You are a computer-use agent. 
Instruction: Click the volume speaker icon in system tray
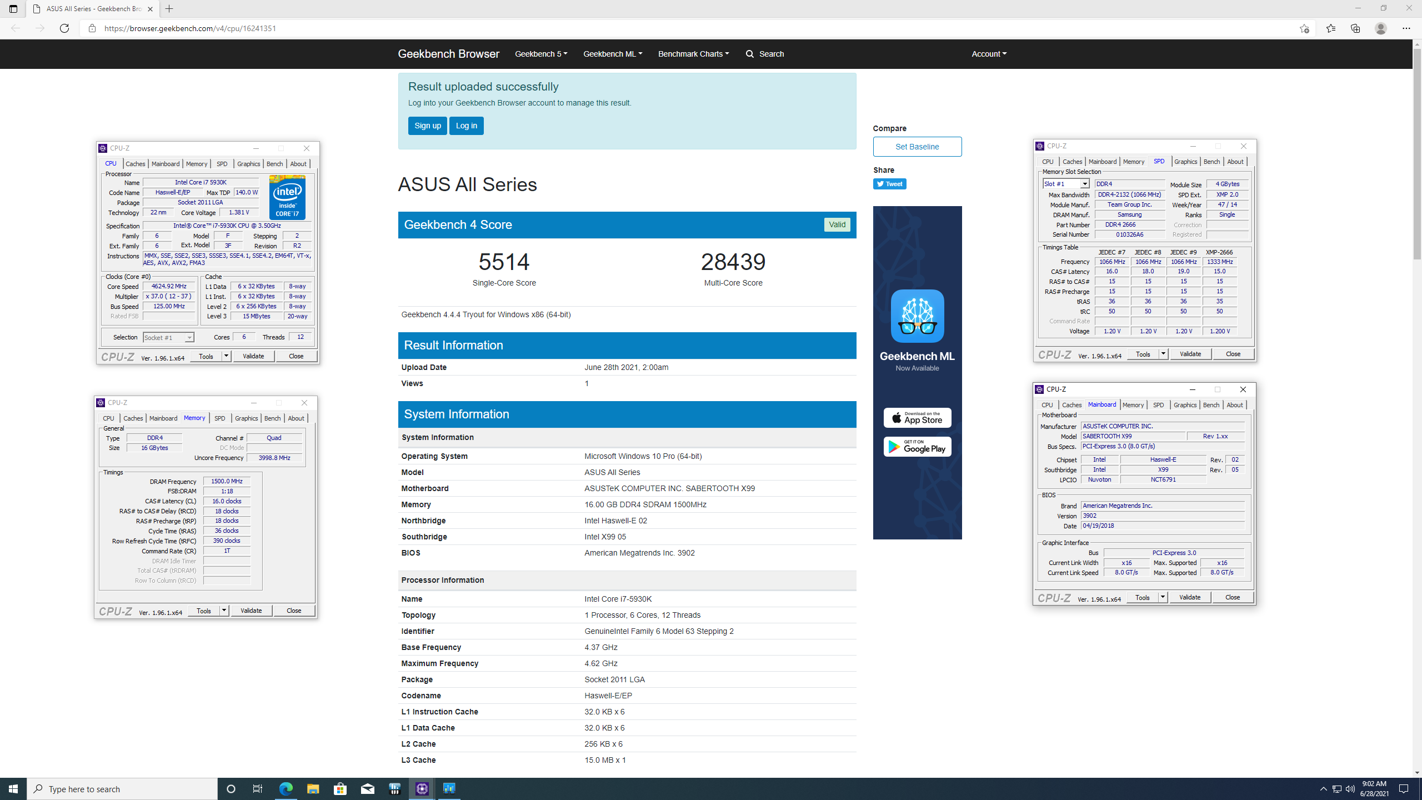1350,789
